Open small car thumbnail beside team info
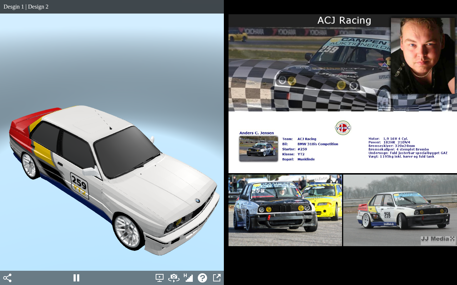Viewport: 457px width, 285px height. coord(258,149)
